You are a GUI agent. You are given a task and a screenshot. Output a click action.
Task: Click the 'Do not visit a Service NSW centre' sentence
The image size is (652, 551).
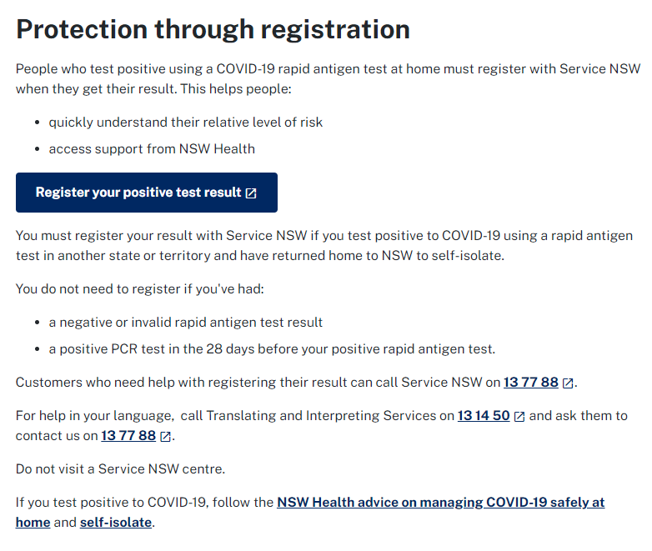click(120, 469)
